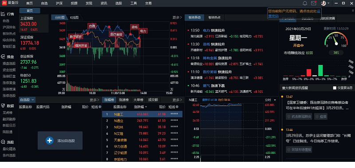Image resolution: width=355 pixels, height=168 pixels.
Task: Click 更多> beside the 成交额 tab
Action: [177, 99]
